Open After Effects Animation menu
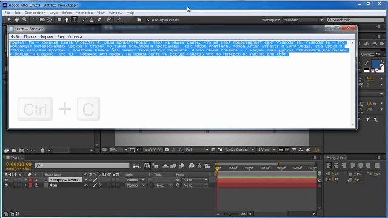Screen dimensions: 388x218 point(84,13)
